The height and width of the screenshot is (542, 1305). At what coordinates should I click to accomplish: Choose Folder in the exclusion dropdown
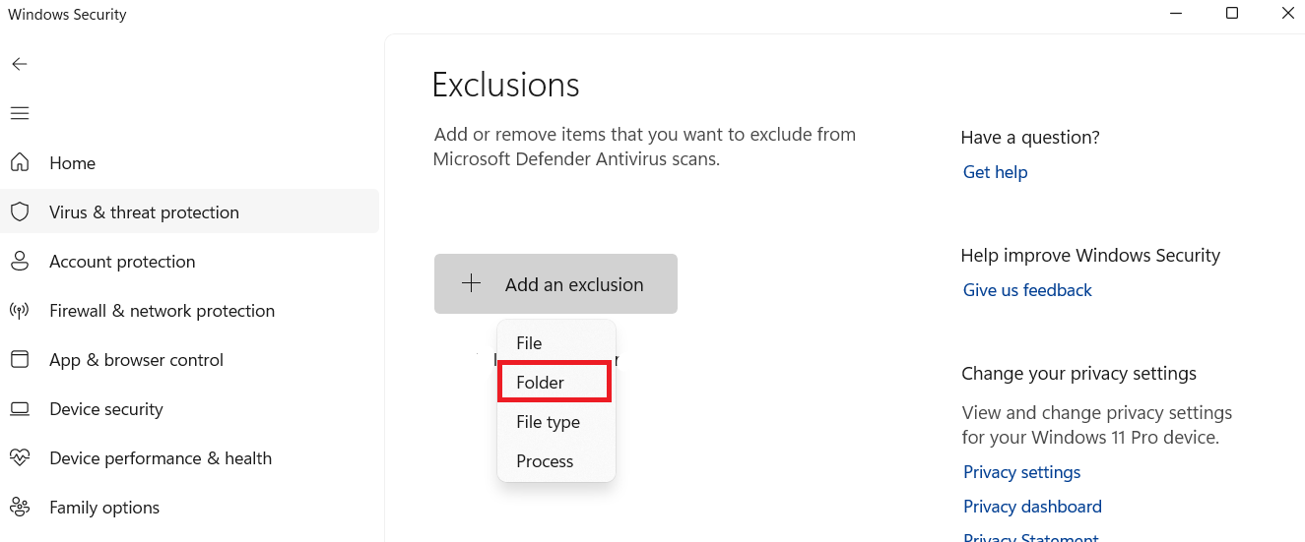click(x=541, y=383)
